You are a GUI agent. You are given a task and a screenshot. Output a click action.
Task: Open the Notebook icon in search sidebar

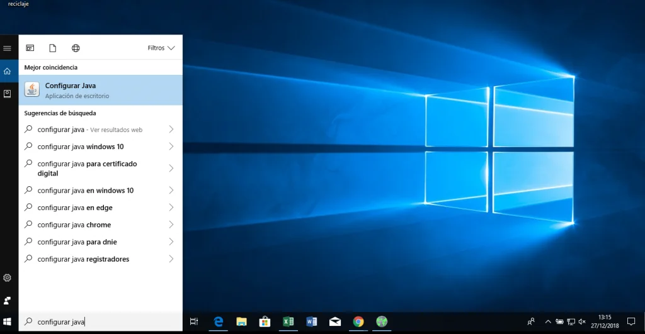[x=7, y=94]
